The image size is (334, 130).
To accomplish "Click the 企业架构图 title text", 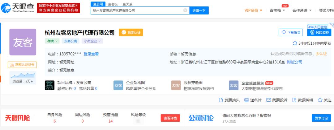I will (135, 83).
